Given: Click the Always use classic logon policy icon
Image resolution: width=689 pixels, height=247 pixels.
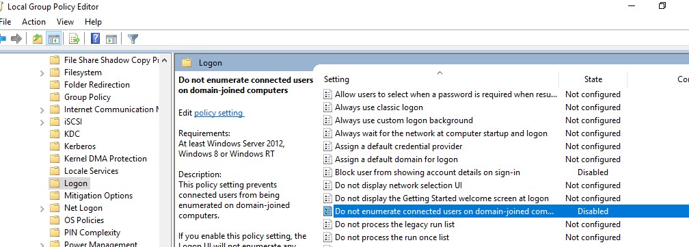Looking at the screenshot, I should point(327,107).
